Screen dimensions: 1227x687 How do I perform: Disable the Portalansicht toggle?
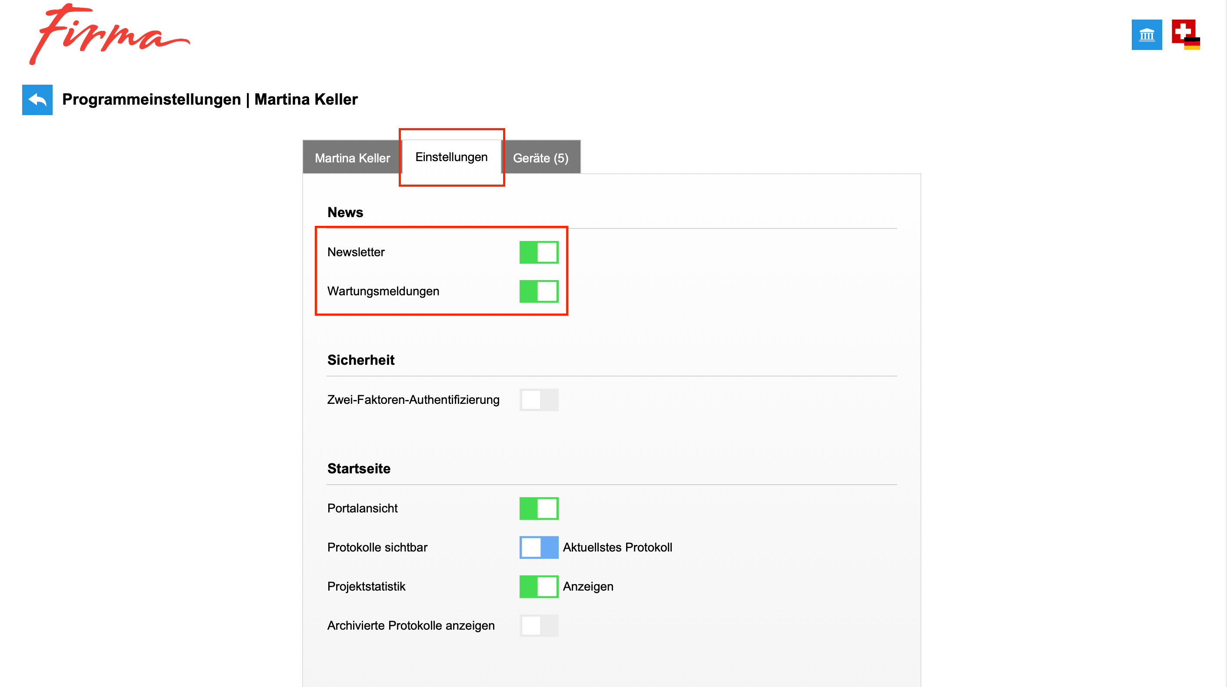539,508
